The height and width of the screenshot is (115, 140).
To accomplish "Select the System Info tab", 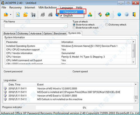I will (x=74, y=33).
